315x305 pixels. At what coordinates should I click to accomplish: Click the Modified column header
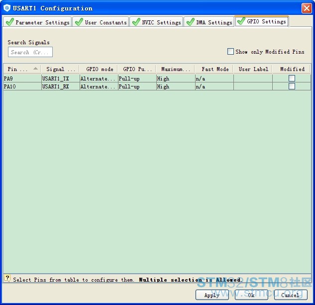point(292,69)
